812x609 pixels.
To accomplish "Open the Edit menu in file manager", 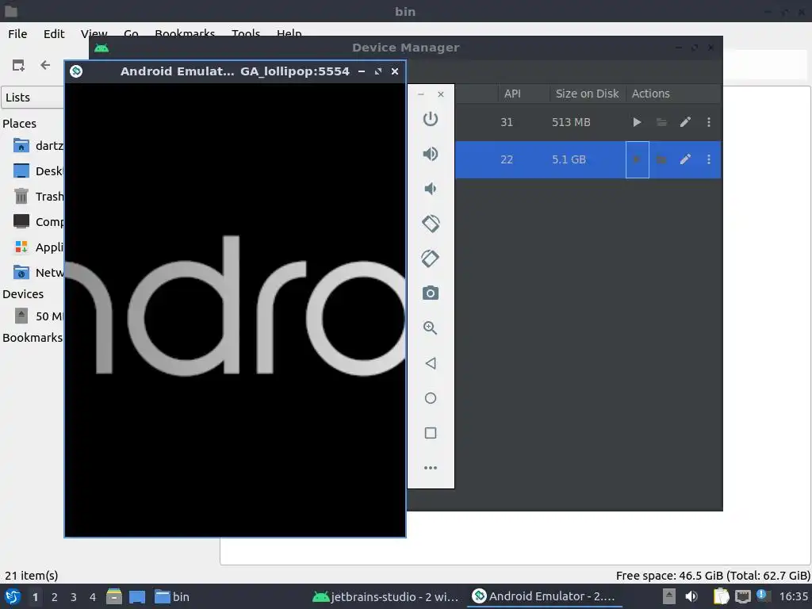I will [x=54, y=33].
